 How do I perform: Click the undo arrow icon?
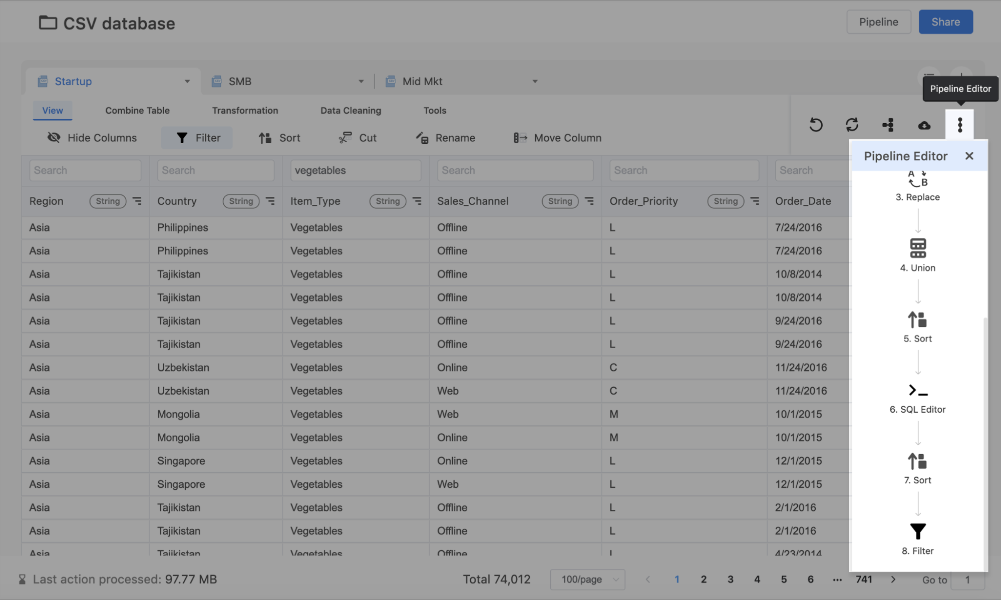point(816,125)
